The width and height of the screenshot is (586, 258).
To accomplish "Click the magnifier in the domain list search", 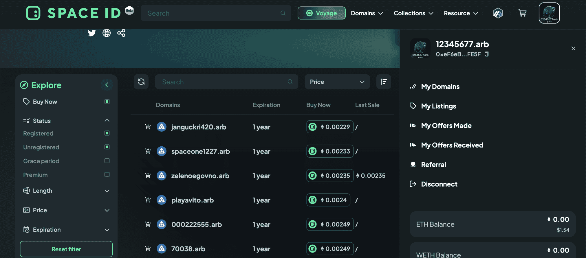I will [290, 82].
